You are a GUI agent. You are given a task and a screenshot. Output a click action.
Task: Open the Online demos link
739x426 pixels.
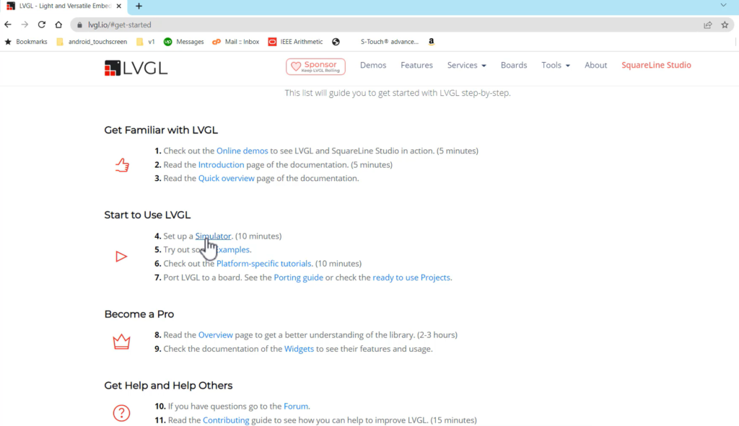point(242,151)
